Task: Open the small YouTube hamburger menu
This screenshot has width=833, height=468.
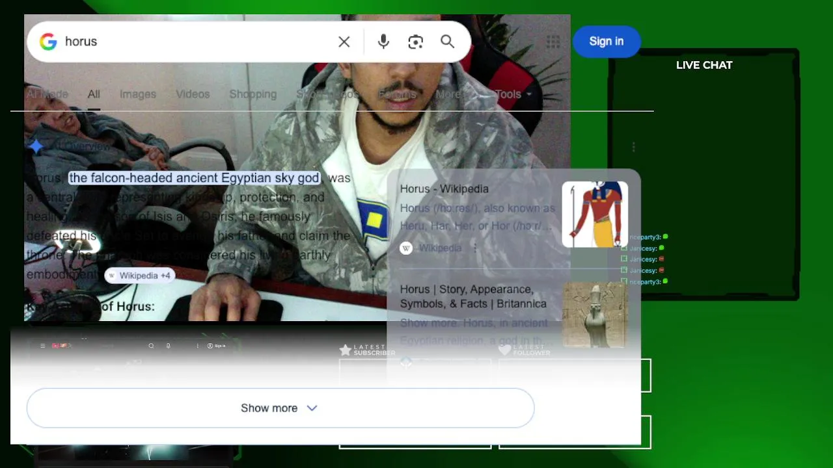Action: tap(43, 346)
